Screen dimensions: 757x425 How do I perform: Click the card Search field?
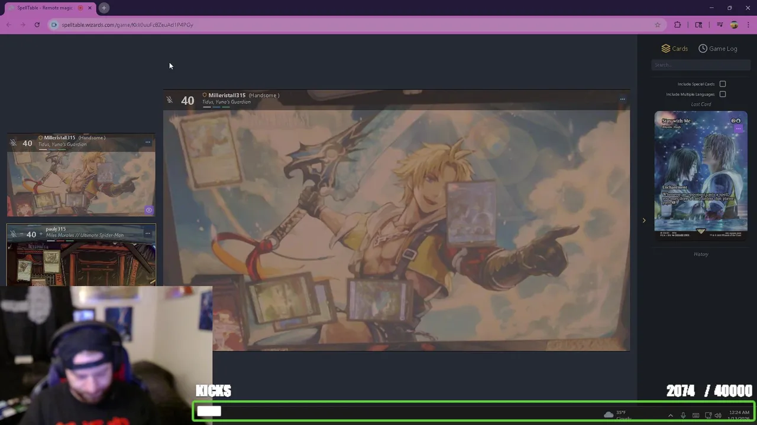(701, 65)
